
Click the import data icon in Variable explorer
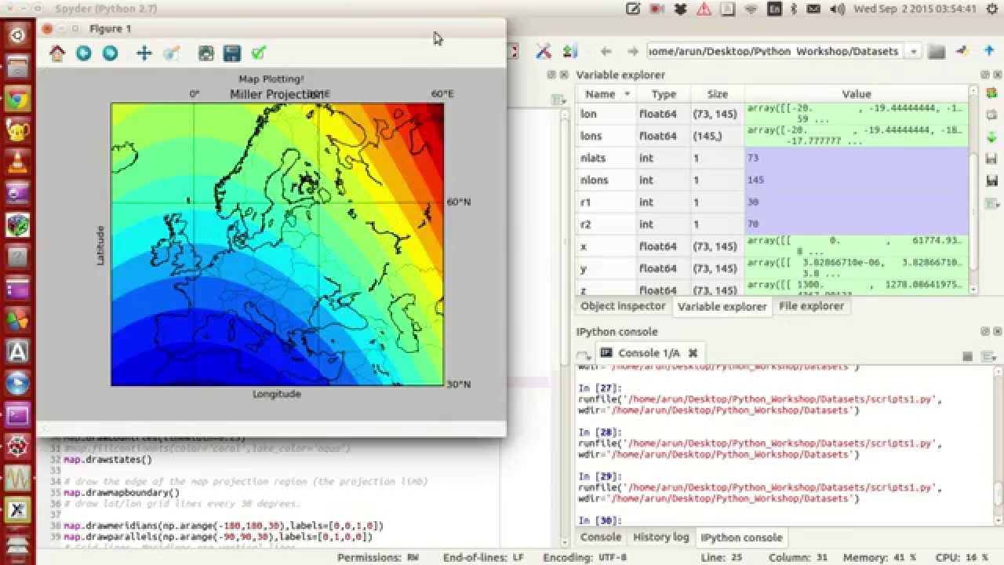[x=991, y=139]
